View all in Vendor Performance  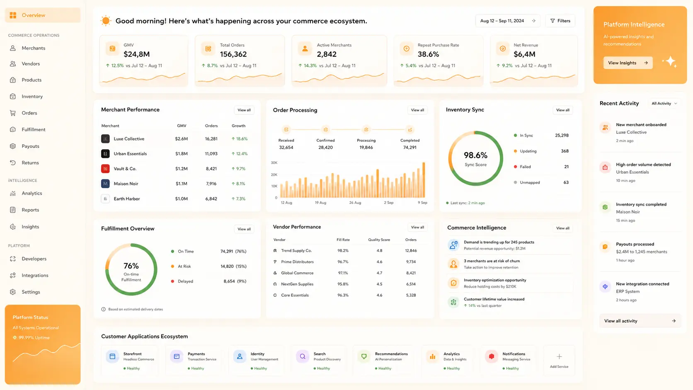417,227
